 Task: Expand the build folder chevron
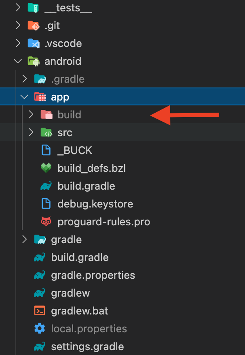(x=31, y=115)
